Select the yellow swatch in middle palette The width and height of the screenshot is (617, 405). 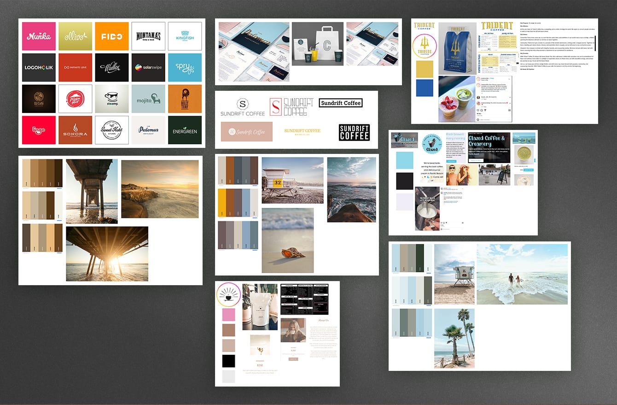pos(222,203)
